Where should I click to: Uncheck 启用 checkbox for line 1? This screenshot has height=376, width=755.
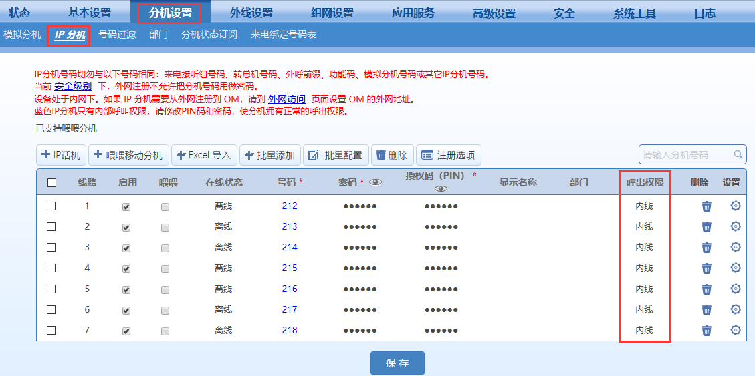click(x=126, y=207)
